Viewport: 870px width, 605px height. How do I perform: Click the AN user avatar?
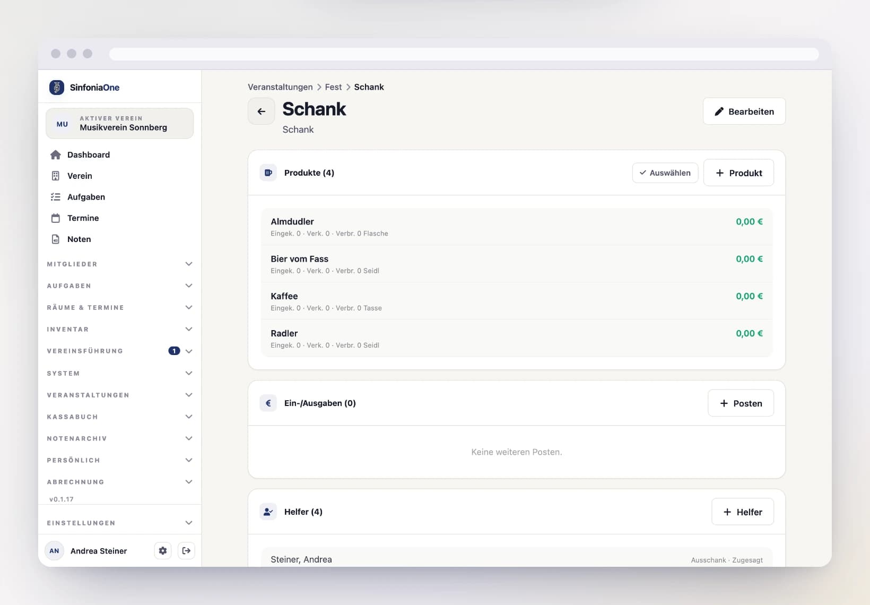click(54, 551)
